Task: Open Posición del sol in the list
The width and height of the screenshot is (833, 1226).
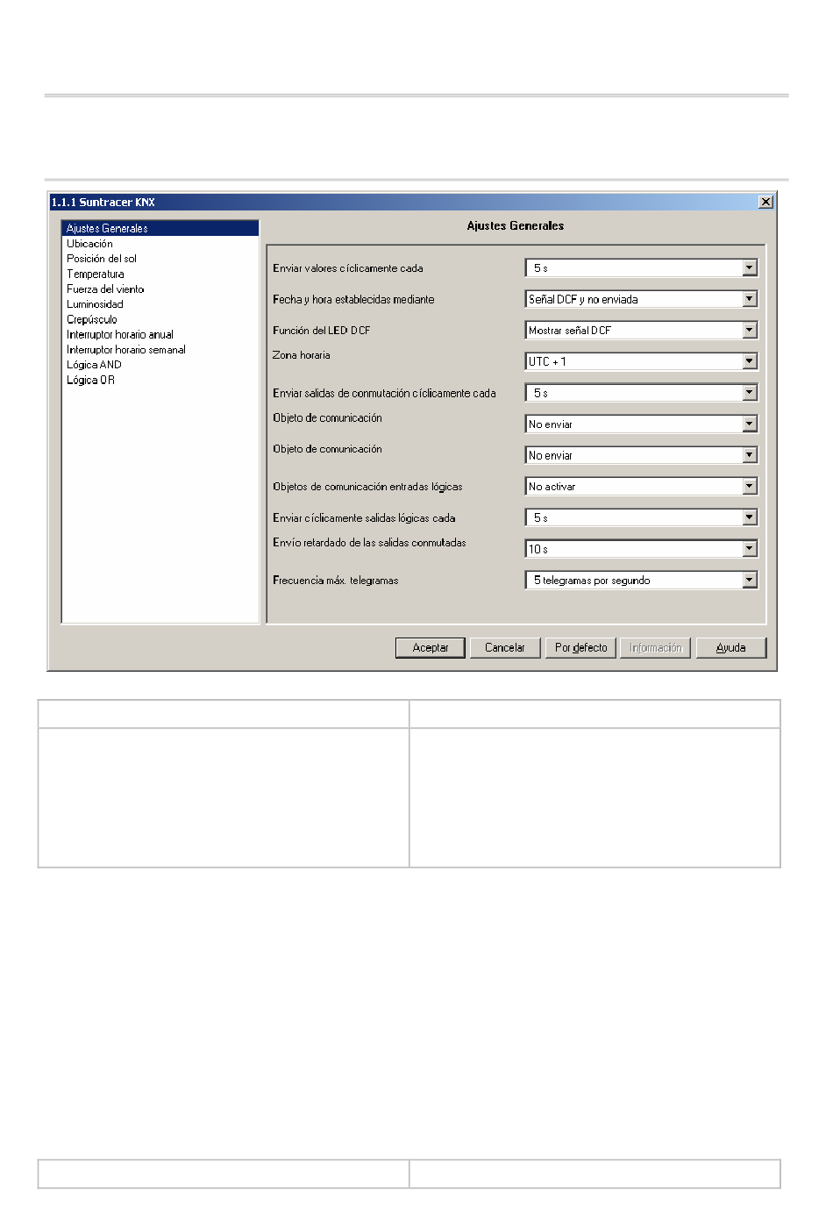Action: click(102, 259)
